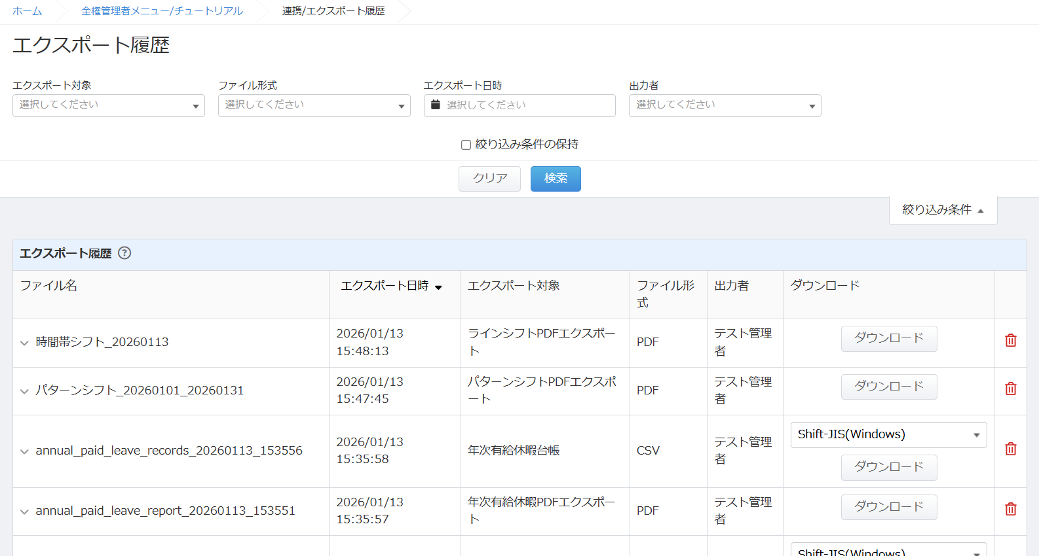Expand 時間帯シフト_20260113 row chevron
The image size is (1039, 556).
coord(24,343)
